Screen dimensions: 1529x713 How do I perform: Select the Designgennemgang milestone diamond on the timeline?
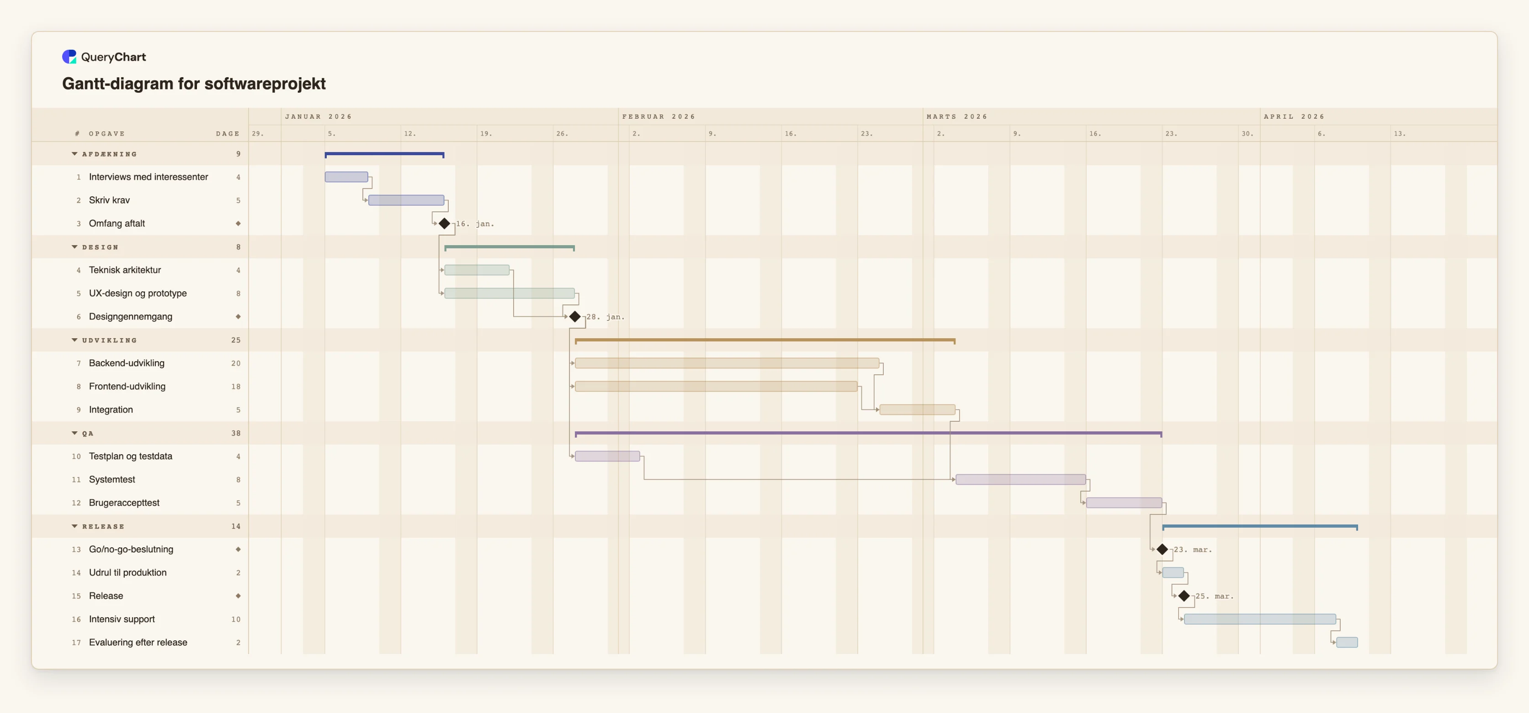point(575,316)
